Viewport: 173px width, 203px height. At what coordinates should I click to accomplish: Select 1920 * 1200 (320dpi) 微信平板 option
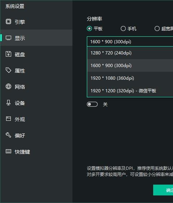130,91
